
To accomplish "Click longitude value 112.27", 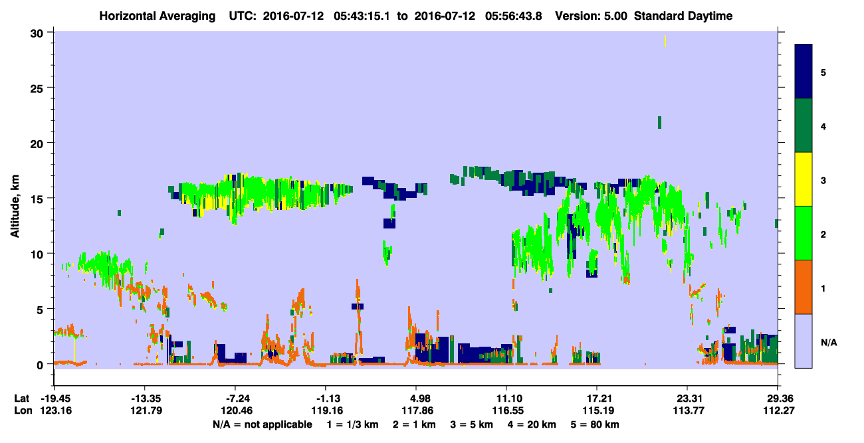I will [x=778, y=410].
